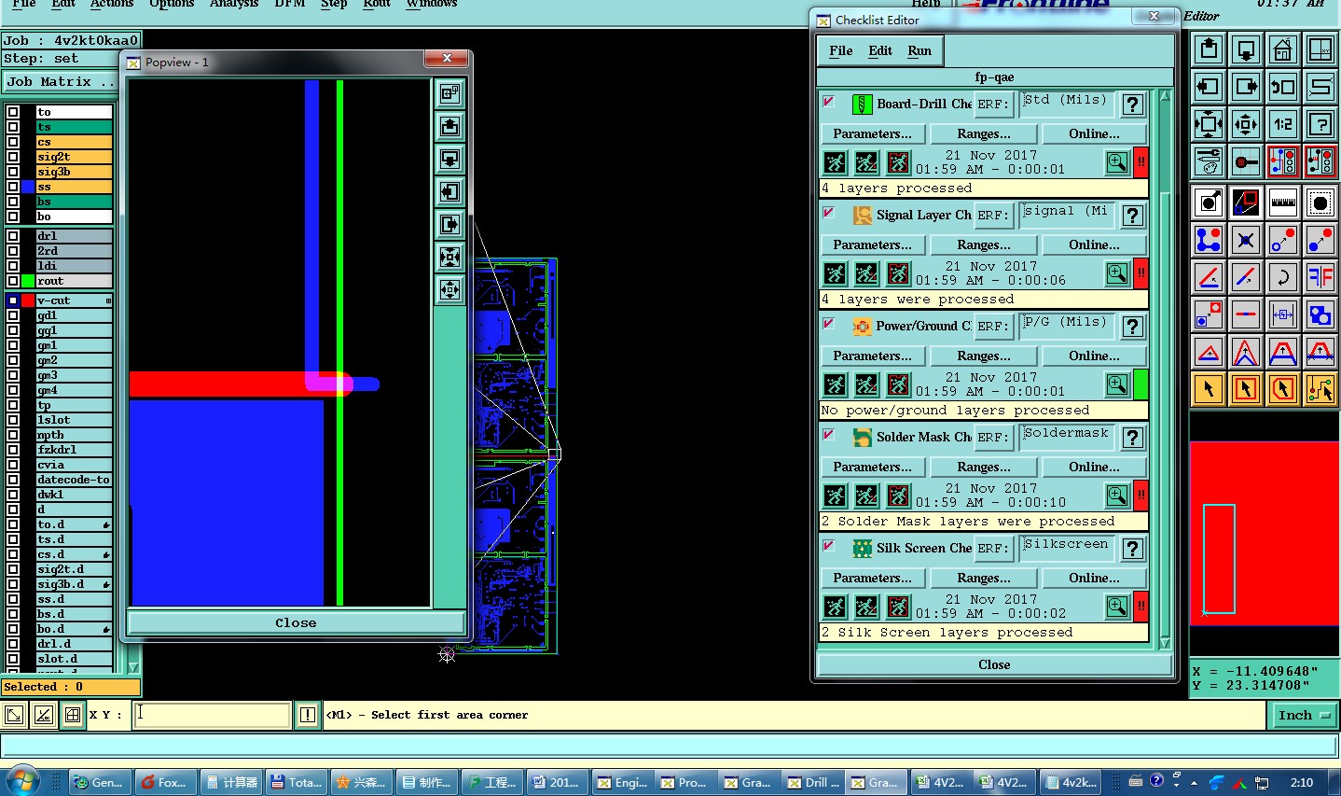Click magnifier results icon for Silk Screen Check
The width and height of the screenshot is (1341, 796).
[x=1117, y=607]
